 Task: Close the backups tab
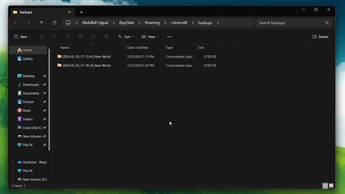tap(70, 12)
